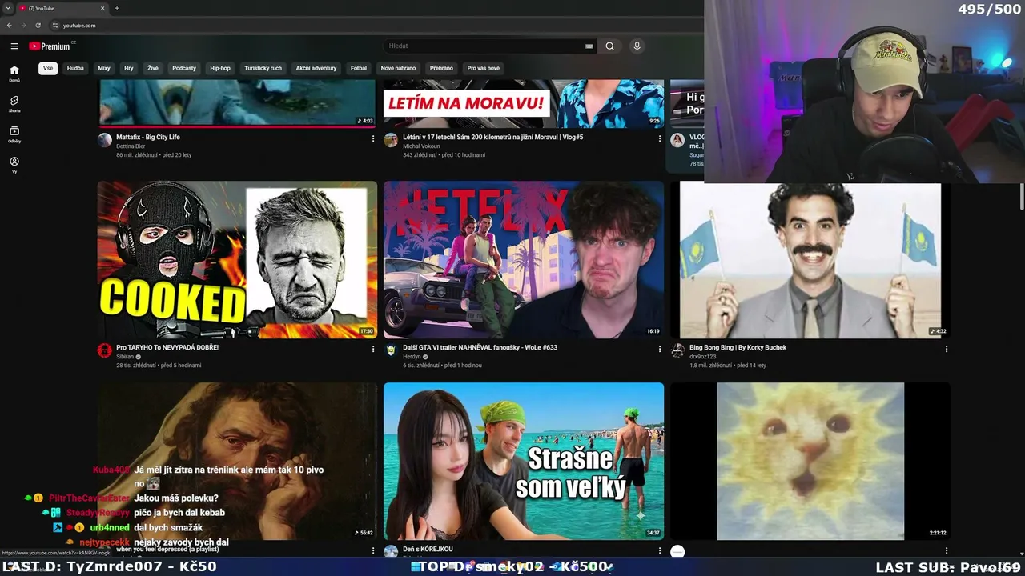Screen dimensions: 1025x576
Task: Open more options for Létání v 17 letech video
Action: point(660,138)
